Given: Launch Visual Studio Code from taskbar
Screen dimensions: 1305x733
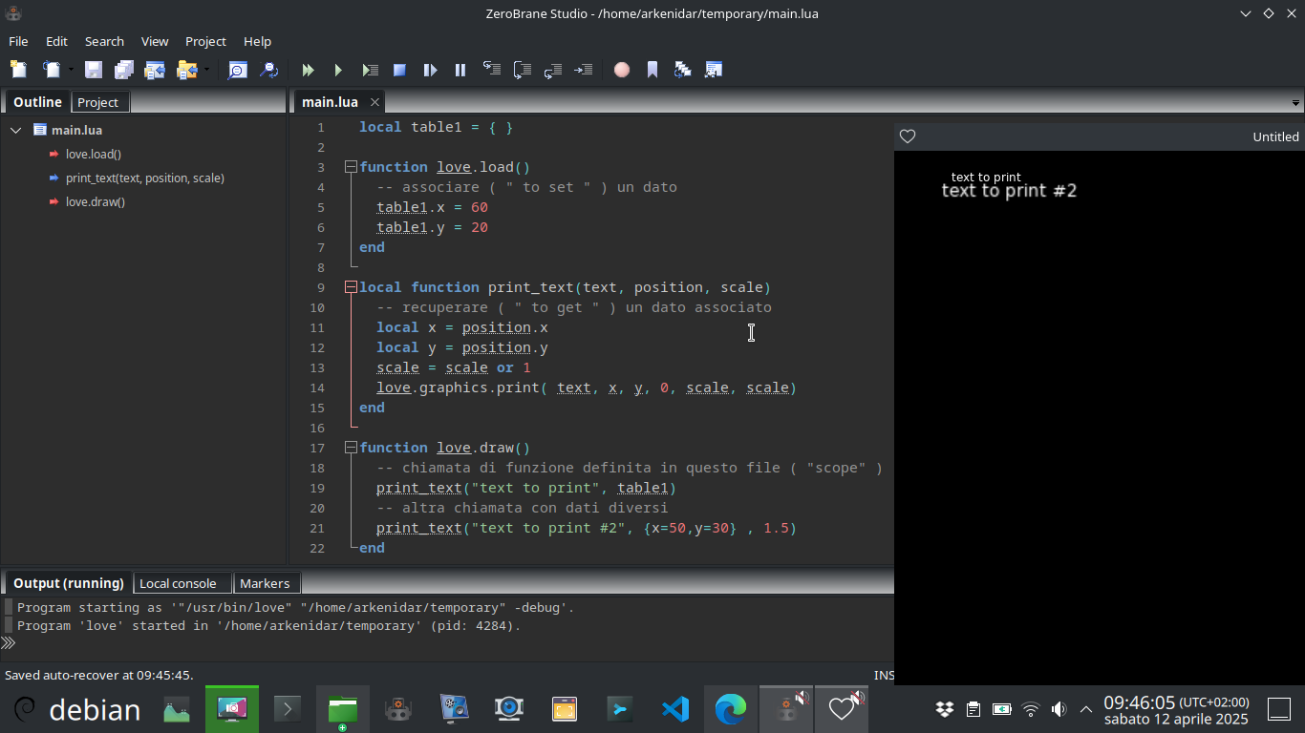Looking at the screenshot, I should click(x=675, y=709).
